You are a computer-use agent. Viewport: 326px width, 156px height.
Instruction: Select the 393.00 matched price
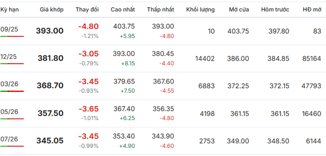pos(50,31)
